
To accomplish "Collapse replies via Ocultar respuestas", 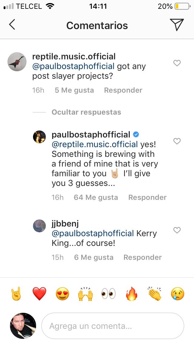I will [x=86, y=112].
